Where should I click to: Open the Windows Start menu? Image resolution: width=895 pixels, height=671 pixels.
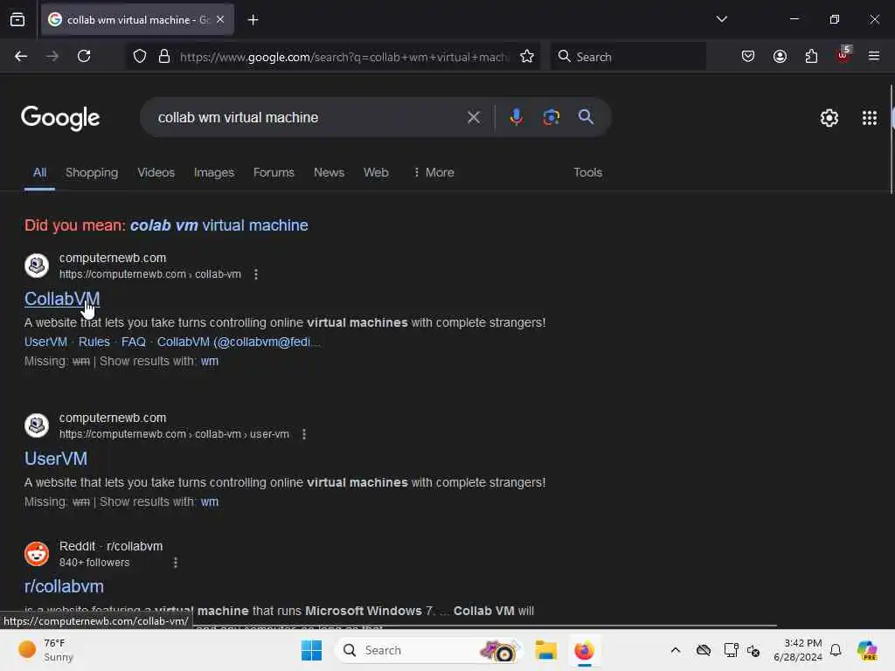[311, 650]
